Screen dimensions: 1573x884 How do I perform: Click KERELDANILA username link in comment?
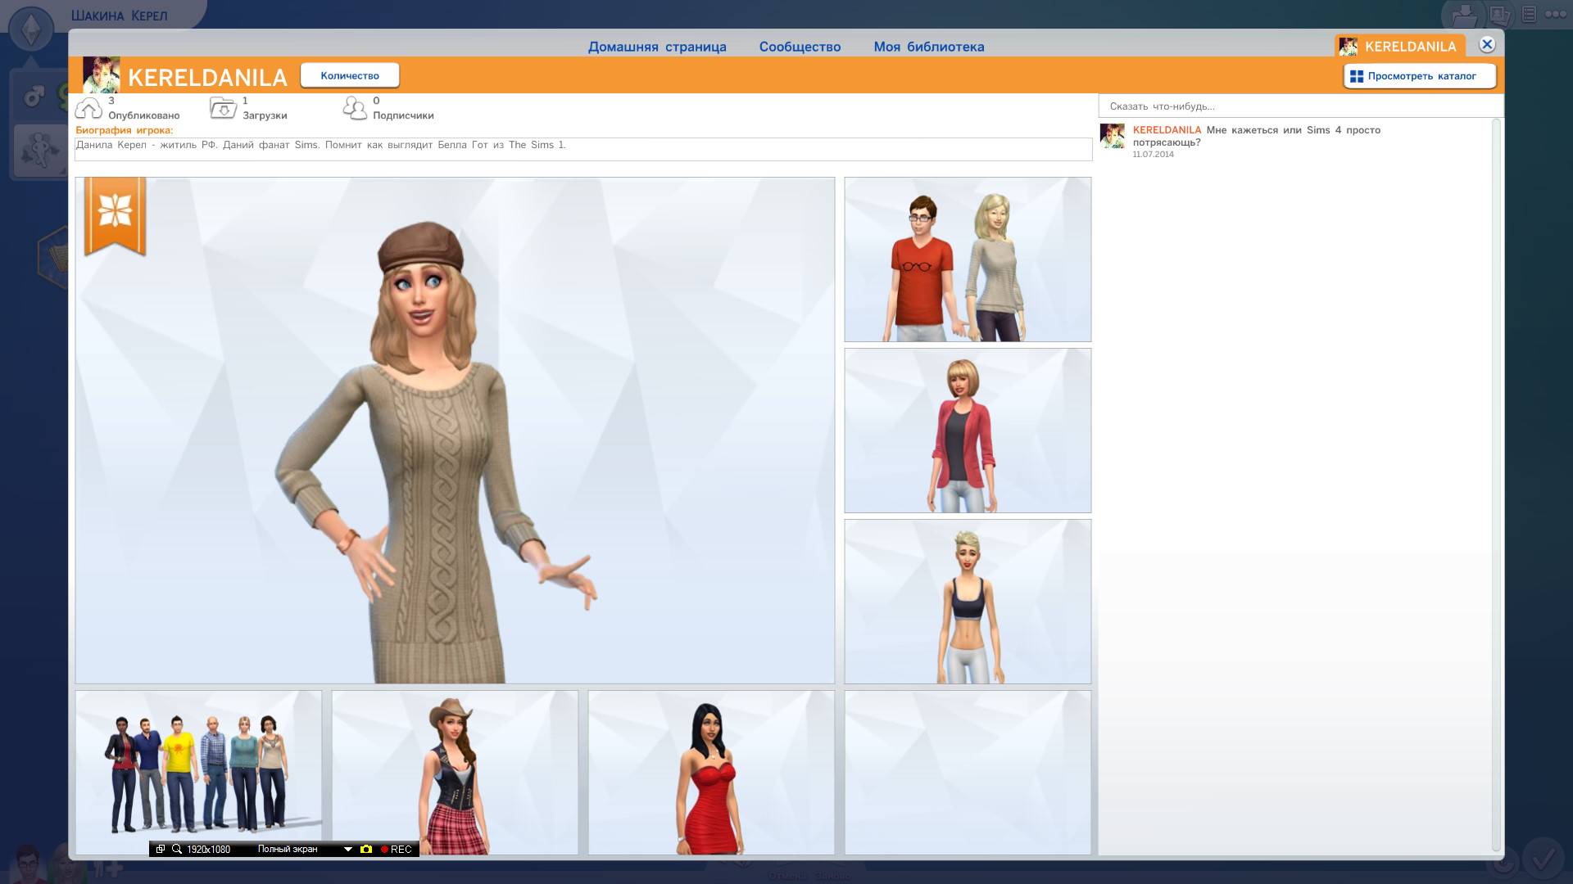(x=1166, y=130)
